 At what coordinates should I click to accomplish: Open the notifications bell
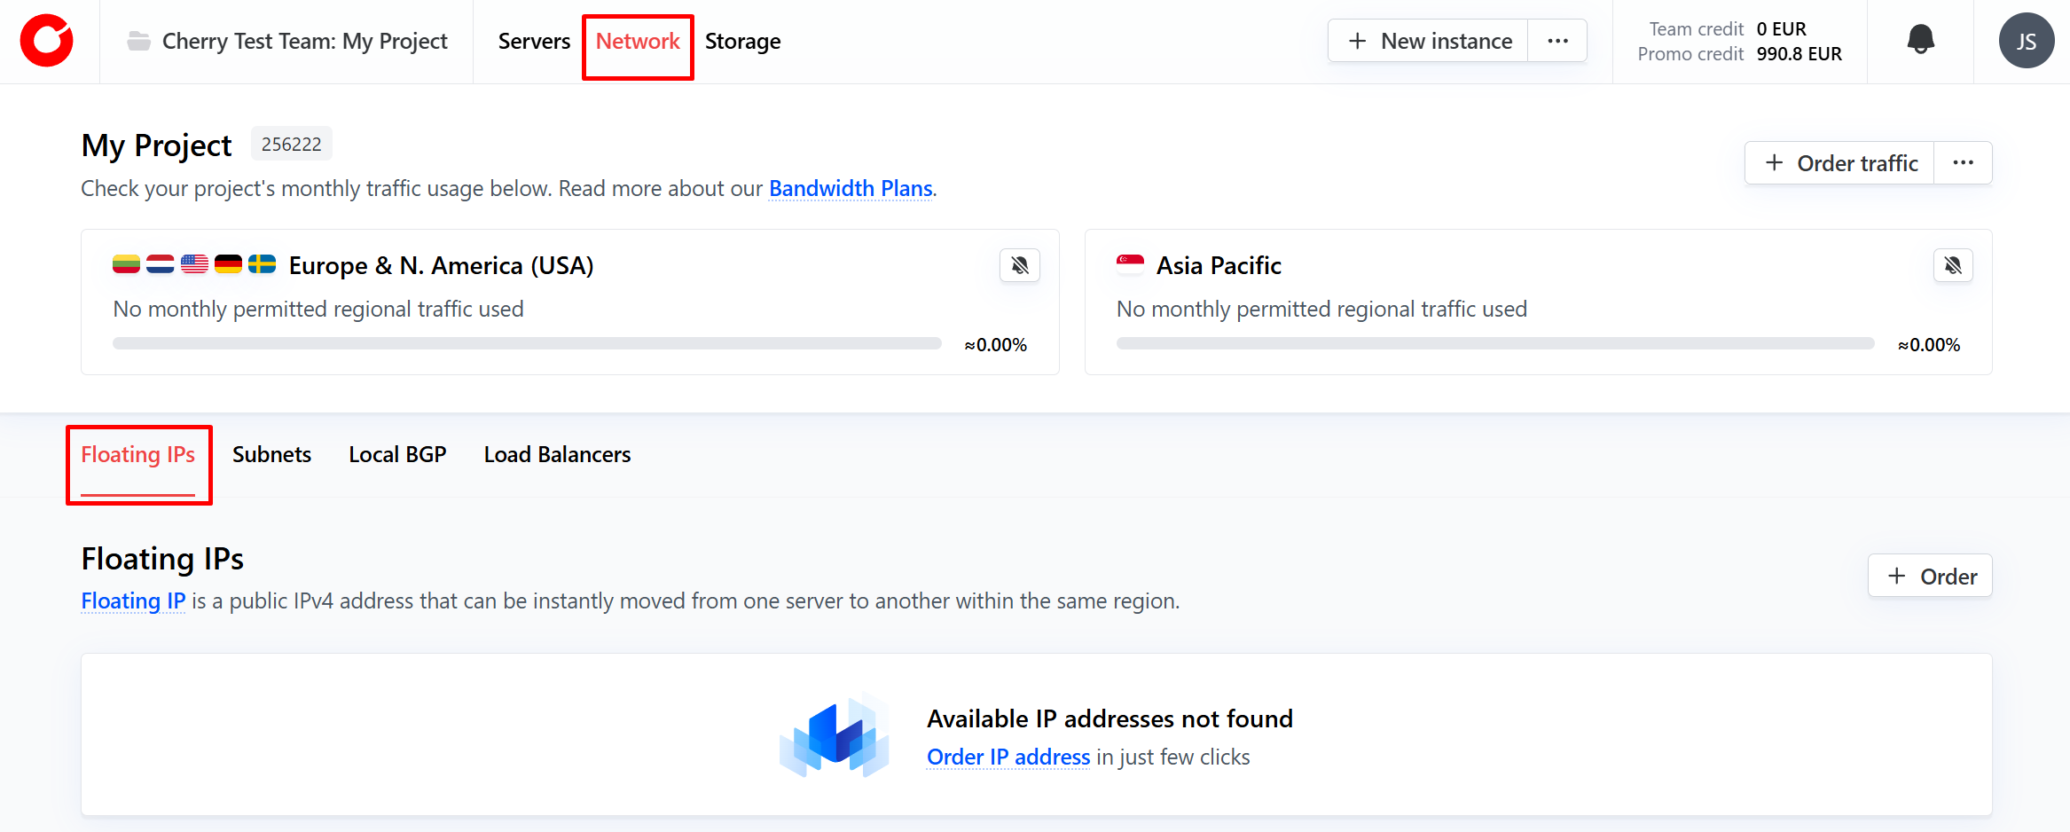point(1920,40)
